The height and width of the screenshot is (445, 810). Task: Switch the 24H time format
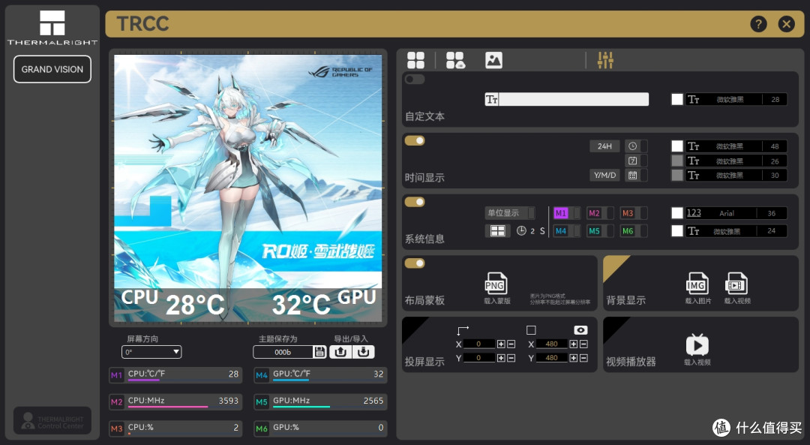(x=604, y=146)
